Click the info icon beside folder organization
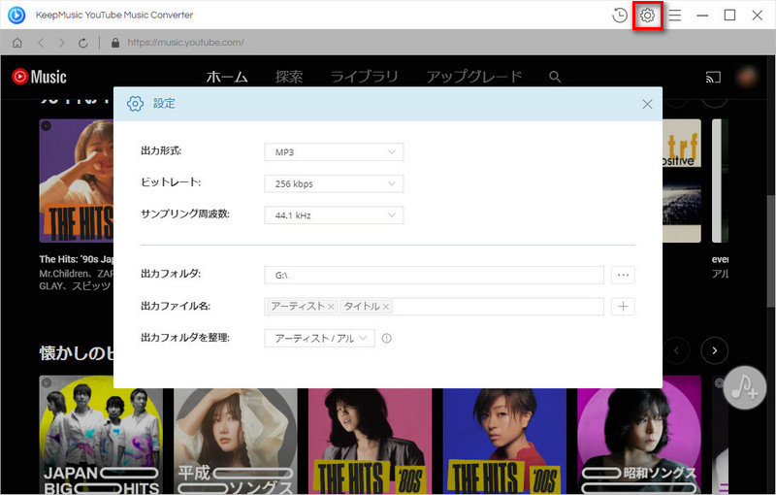Image resolution: width=776 pixels, height=495 pixels. click(386, 338)
